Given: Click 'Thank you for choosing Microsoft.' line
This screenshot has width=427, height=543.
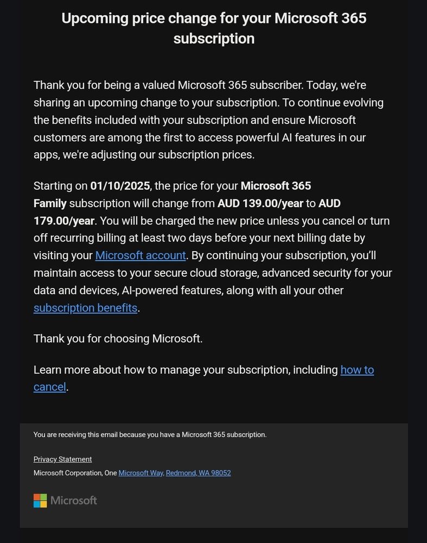Looking at the screenshot, I should coord(118,339).
